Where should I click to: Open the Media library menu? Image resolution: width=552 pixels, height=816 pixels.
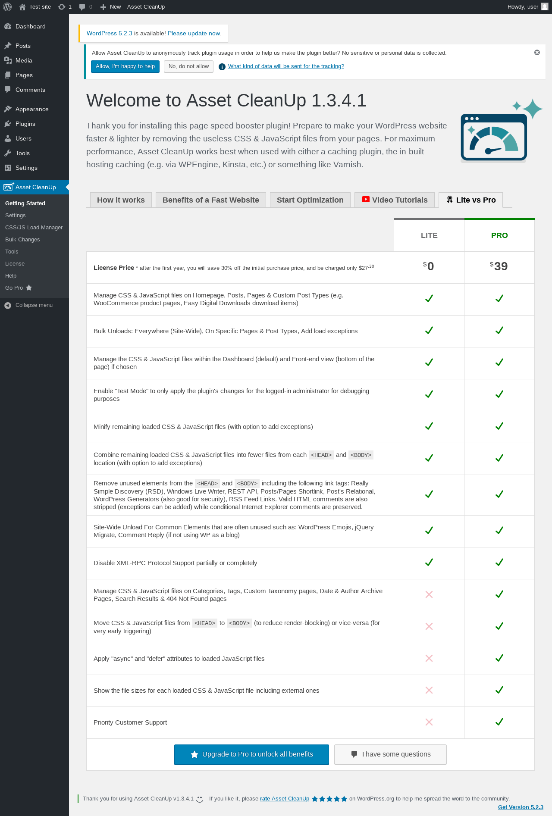pos(34,60)
